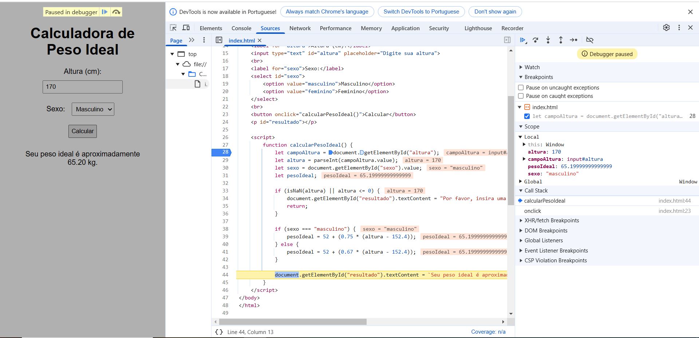Step out of current function

tap(561, 40)
